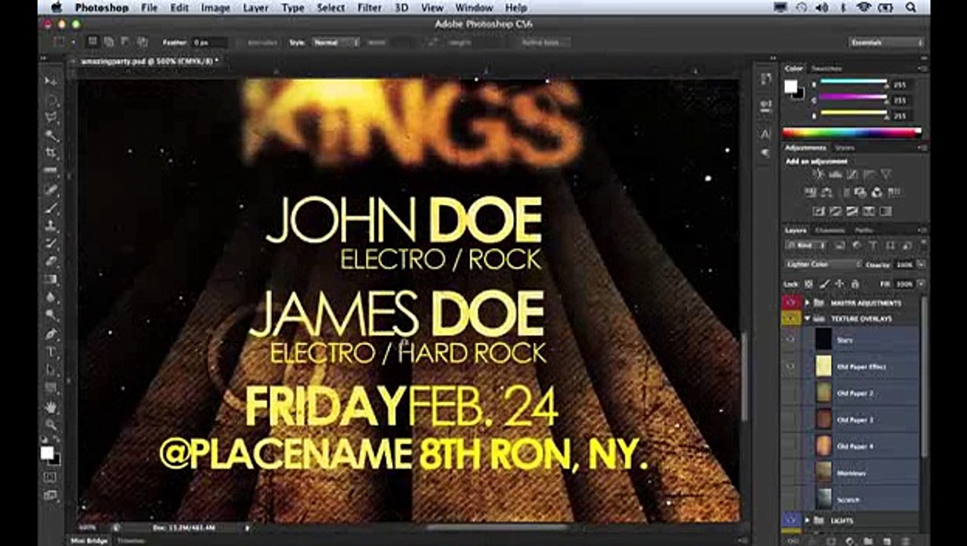Select the Eraser tool
Viewport: 967px width, 546px height.
point(51,262)
